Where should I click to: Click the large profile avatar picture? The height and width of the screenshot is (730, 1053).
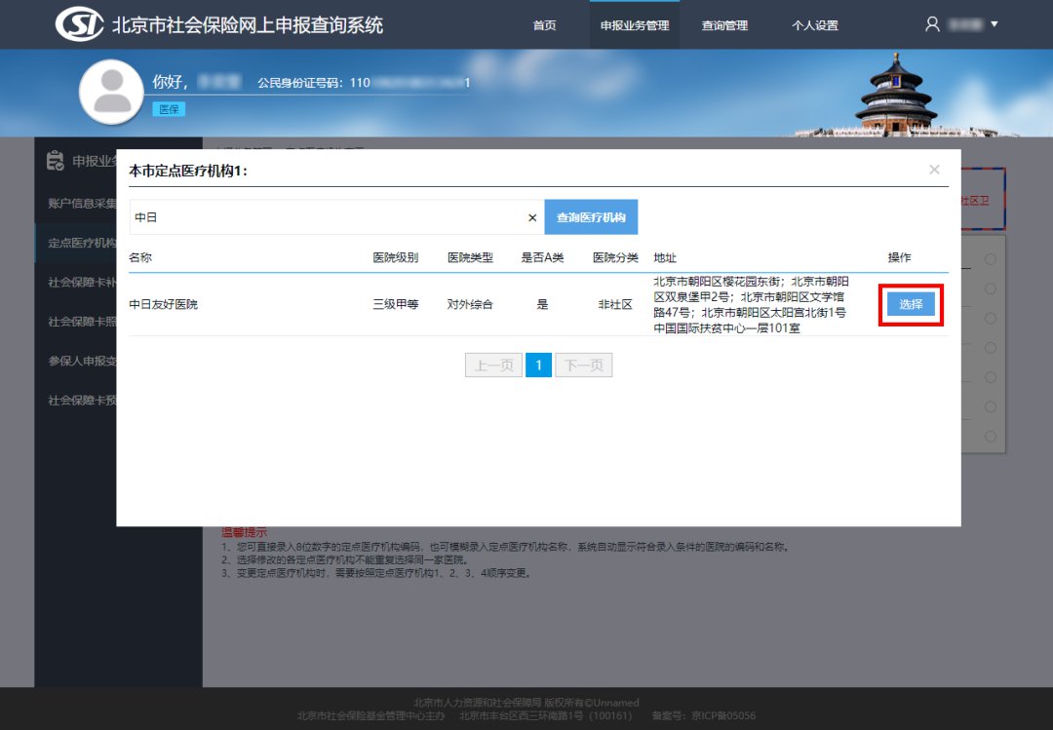111,92
